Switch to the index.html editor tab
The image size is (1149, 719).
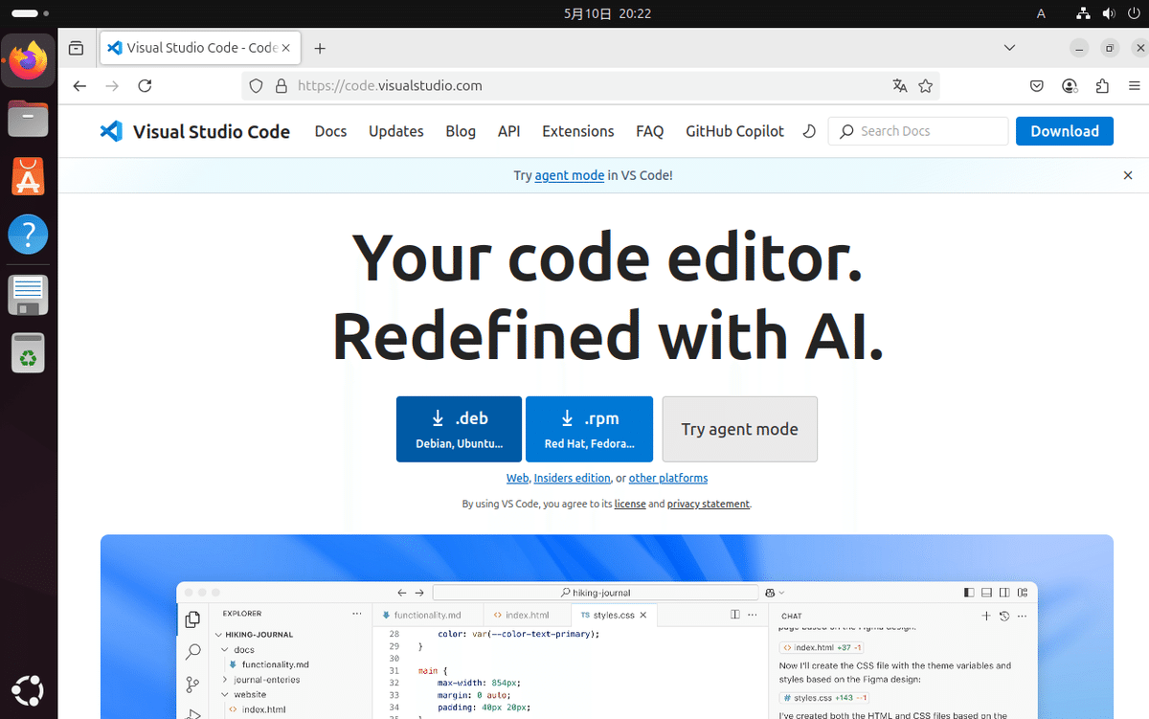pos(528,615)
